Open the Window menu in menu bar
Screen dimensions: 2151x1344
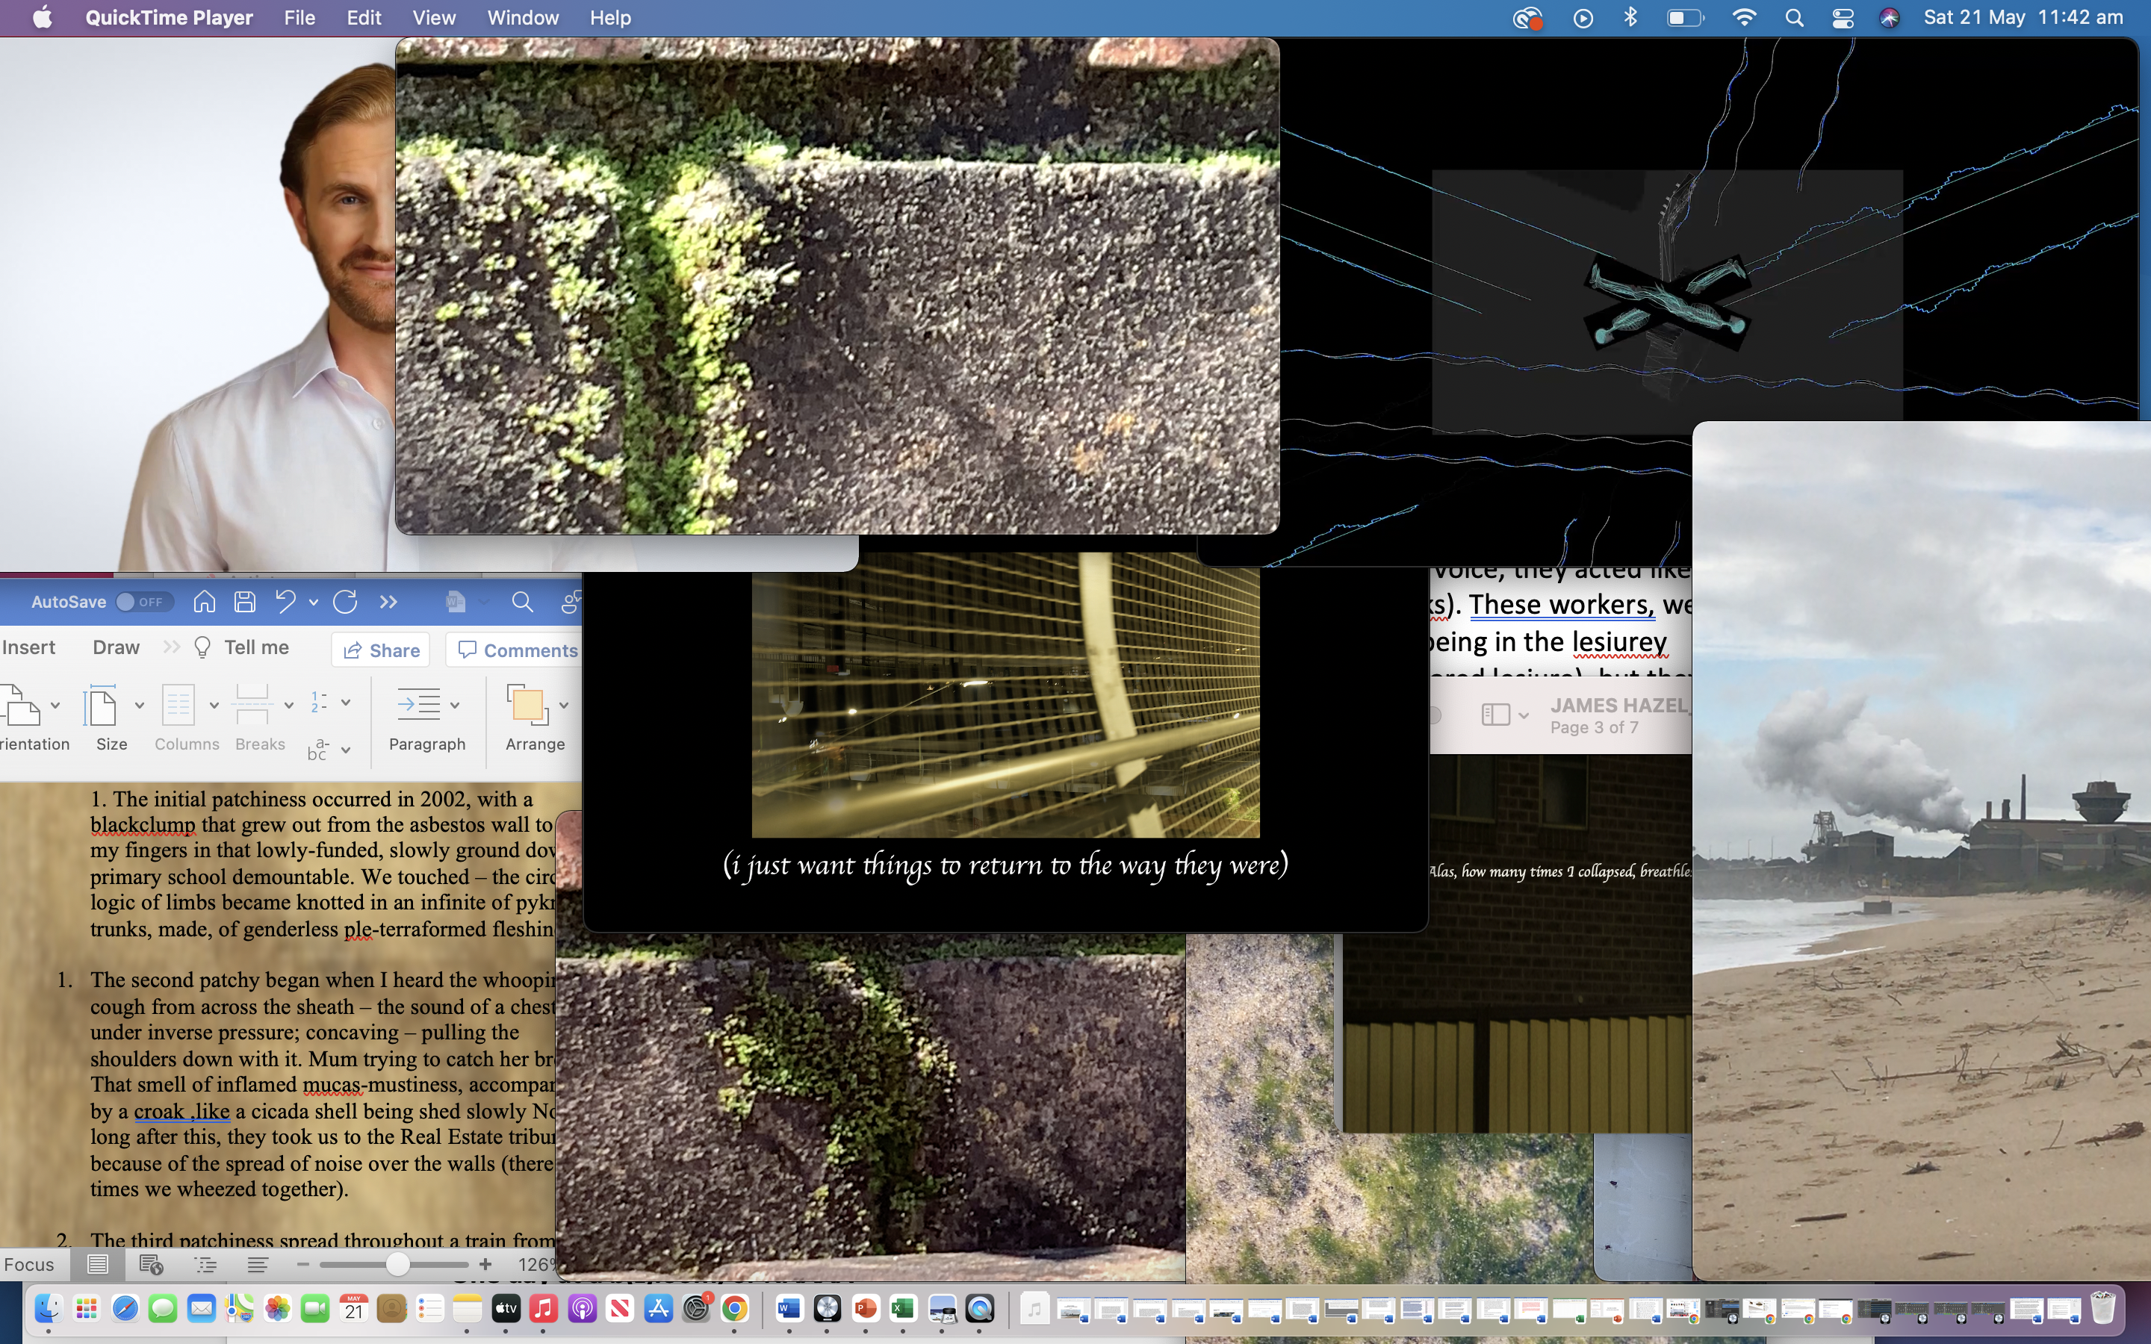pos(523,18)
